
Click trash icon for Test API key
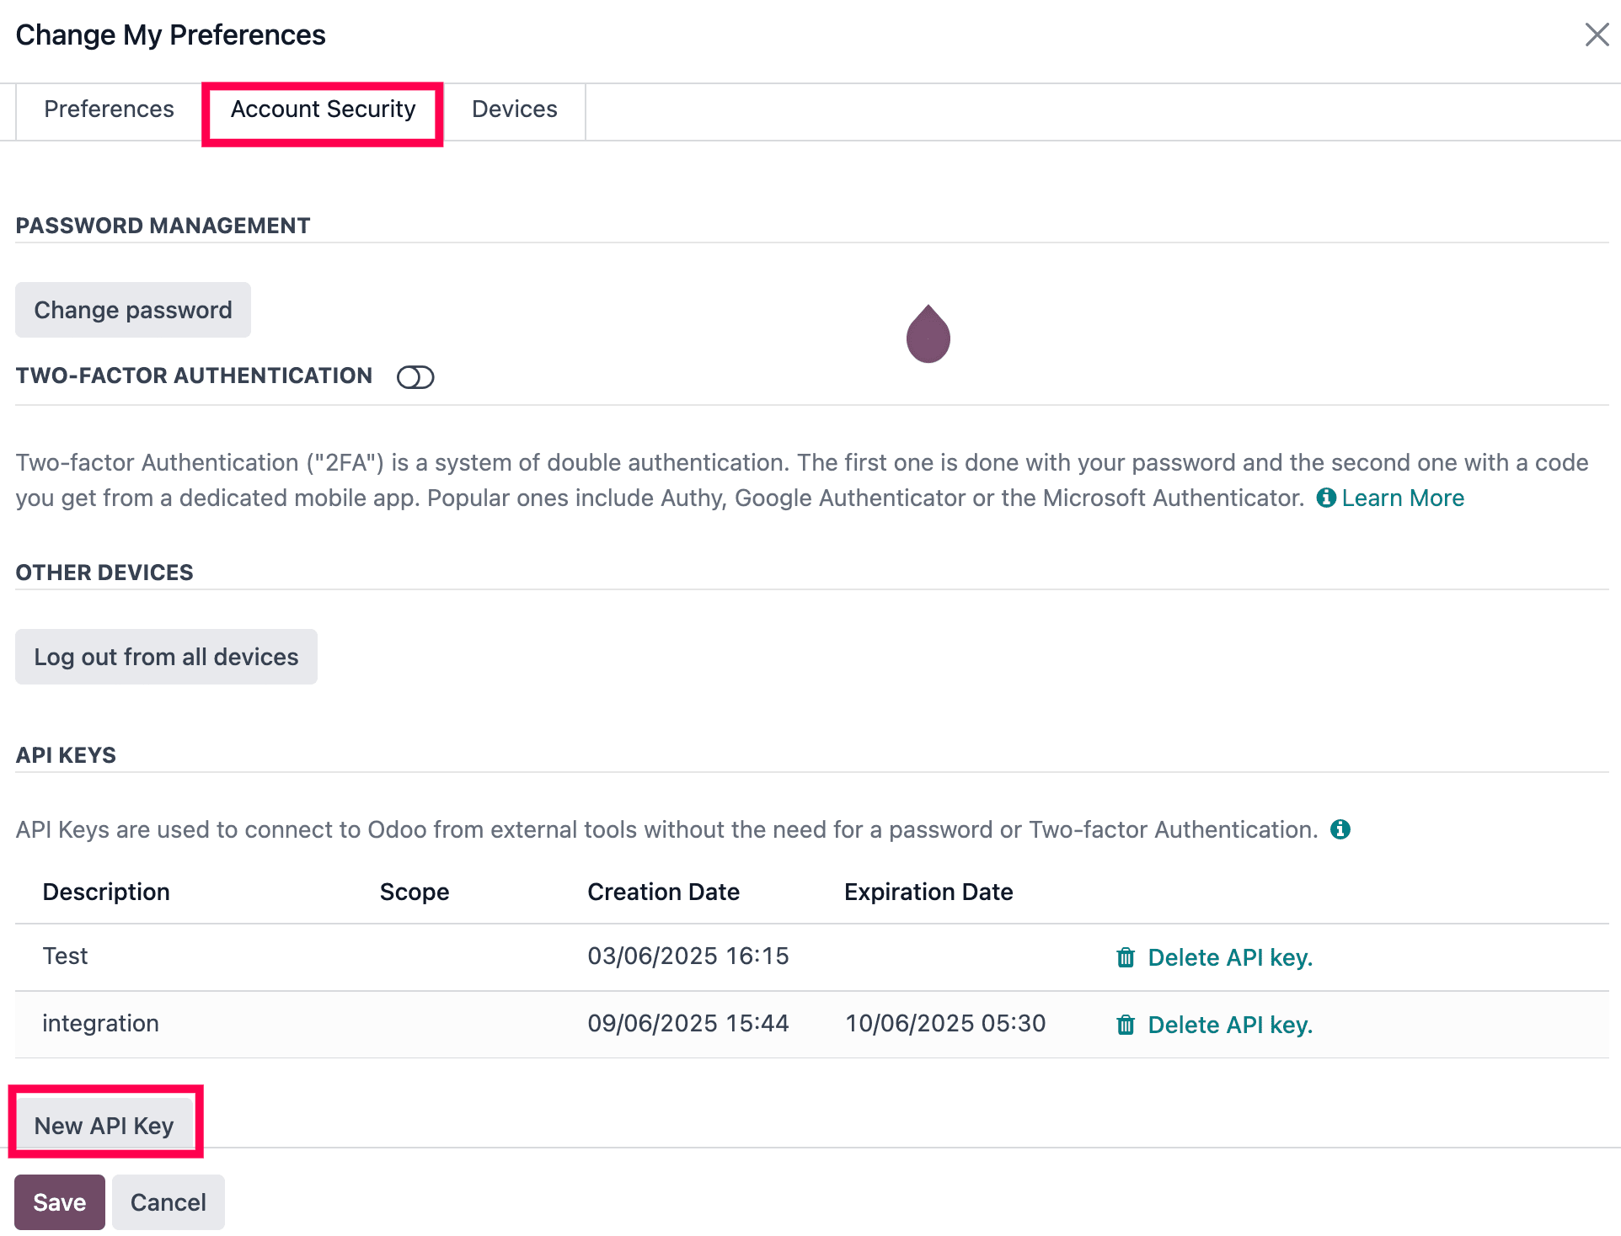1125,957
